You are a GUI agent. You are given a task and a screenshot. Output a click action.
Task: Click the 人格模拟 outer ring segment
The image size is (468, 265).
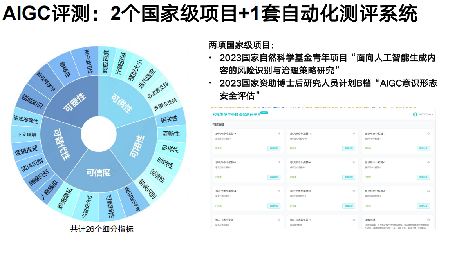[49, 189]
